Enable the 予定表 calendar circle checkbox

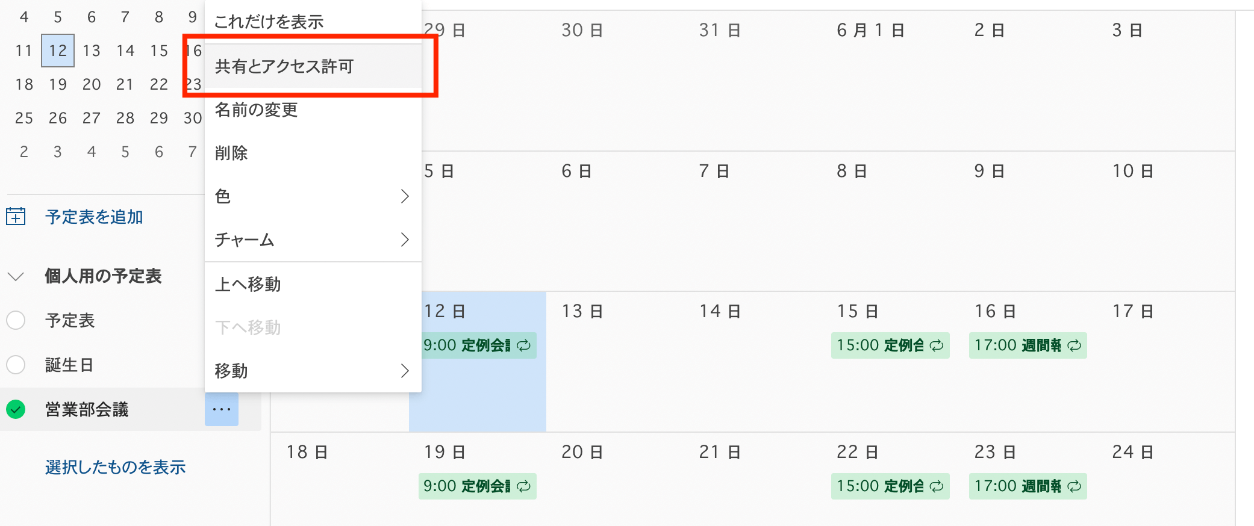pyautogui.click(x=16, y=320)
